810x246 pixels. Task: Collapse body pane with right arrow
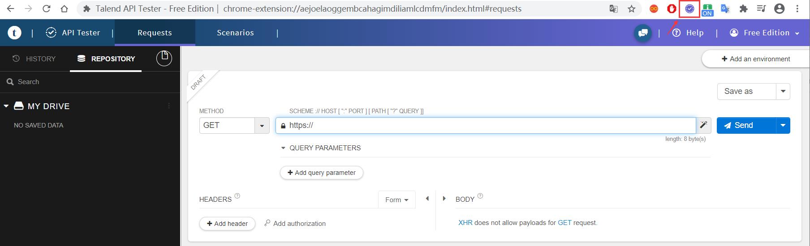444,199
